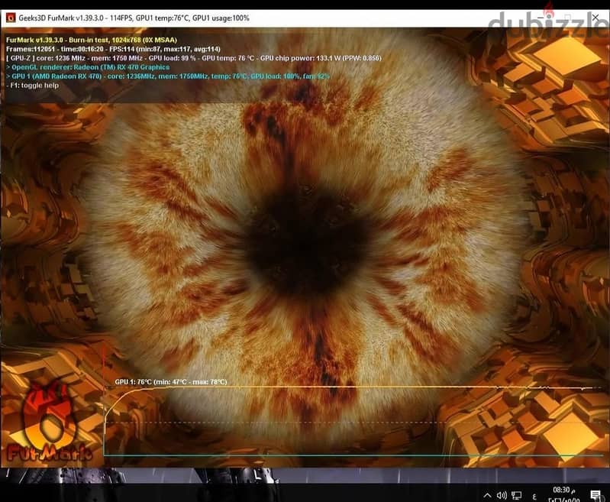Open network settings tray icon
This screenshot has height=502, width=610.
click(x=517, y=495)
